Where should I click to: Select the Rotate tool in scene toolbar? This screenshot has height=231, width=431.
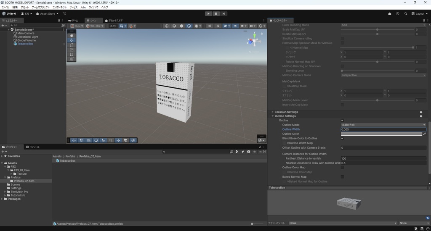[72, 45]
